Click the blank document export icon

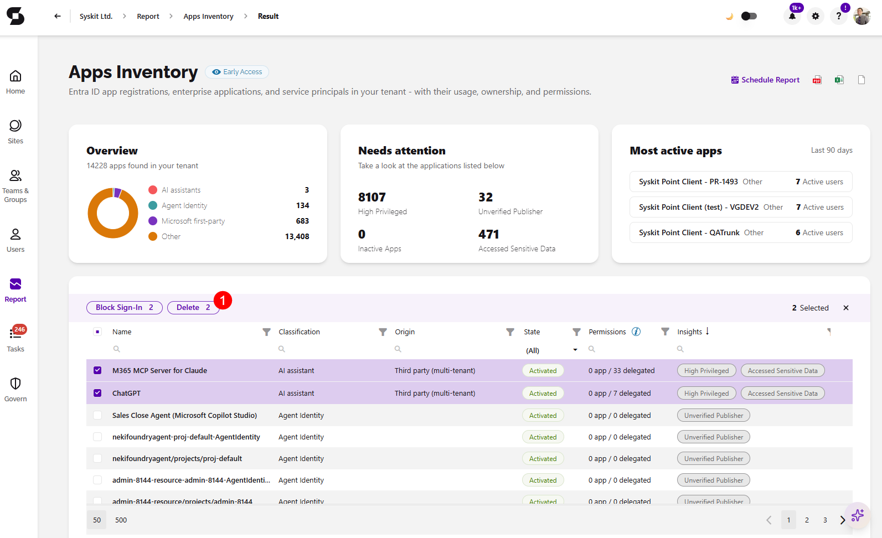click(x=862, y=80)
